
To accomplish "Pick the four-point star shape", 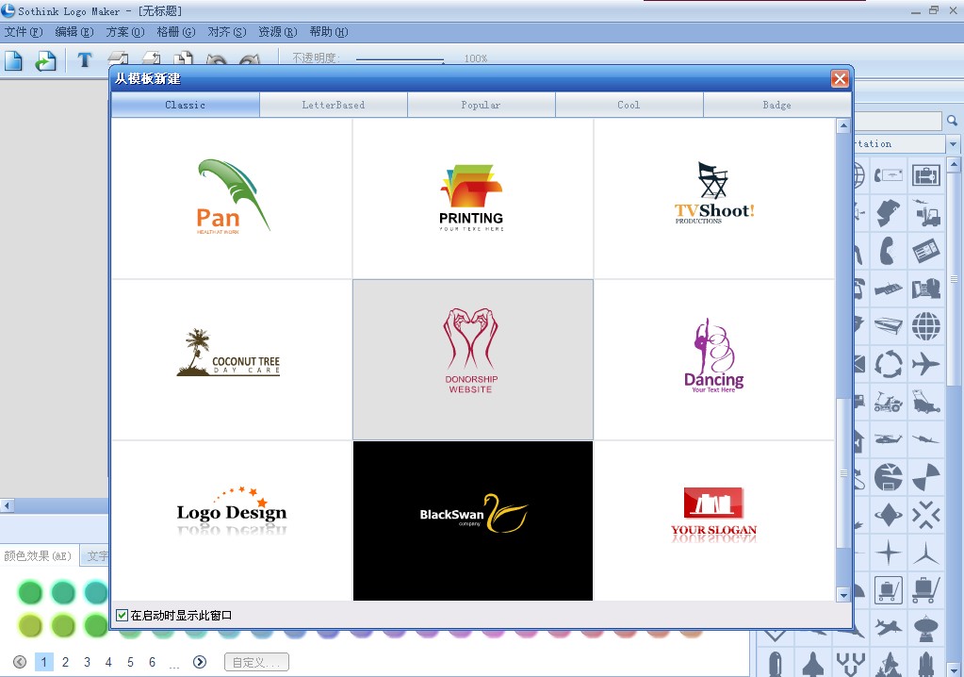I will [889, 553].
